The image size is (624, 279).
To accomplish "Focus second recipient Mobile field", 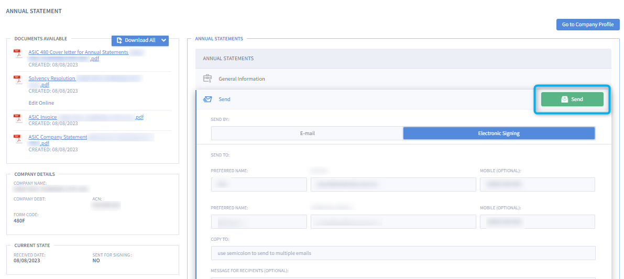I will click(538, 222).
